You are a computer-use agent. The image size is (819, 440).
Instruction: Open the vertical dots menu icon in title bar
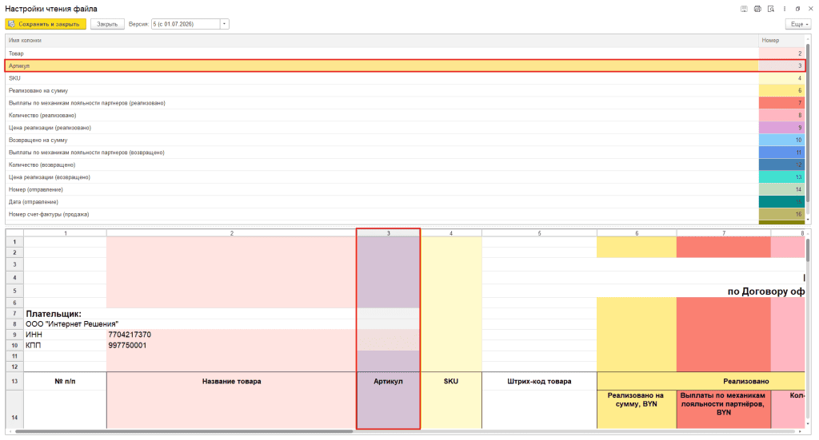(785, 9)
